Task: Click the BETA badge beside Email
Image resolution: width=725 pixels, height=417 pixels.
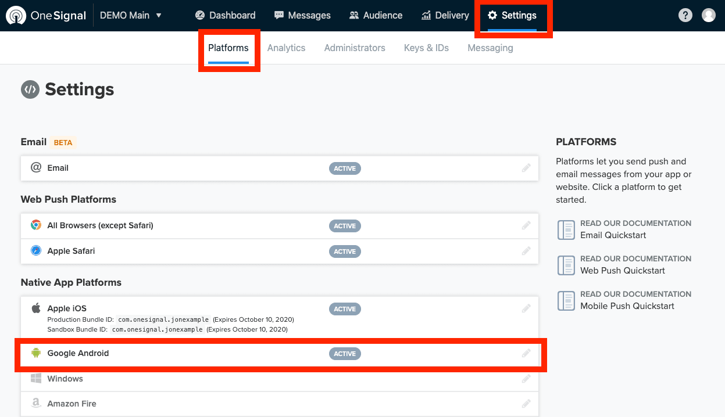Action: coord(63,142)
